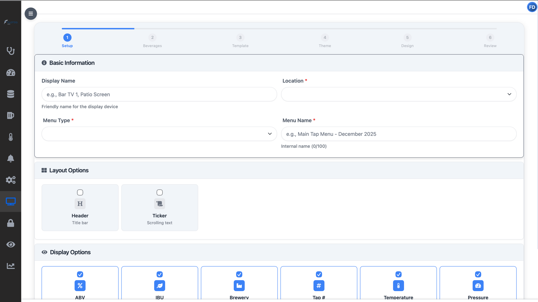Click the analytics chart sidebar icon
Viewport: 538px width, 302px height.
(10, 266)
